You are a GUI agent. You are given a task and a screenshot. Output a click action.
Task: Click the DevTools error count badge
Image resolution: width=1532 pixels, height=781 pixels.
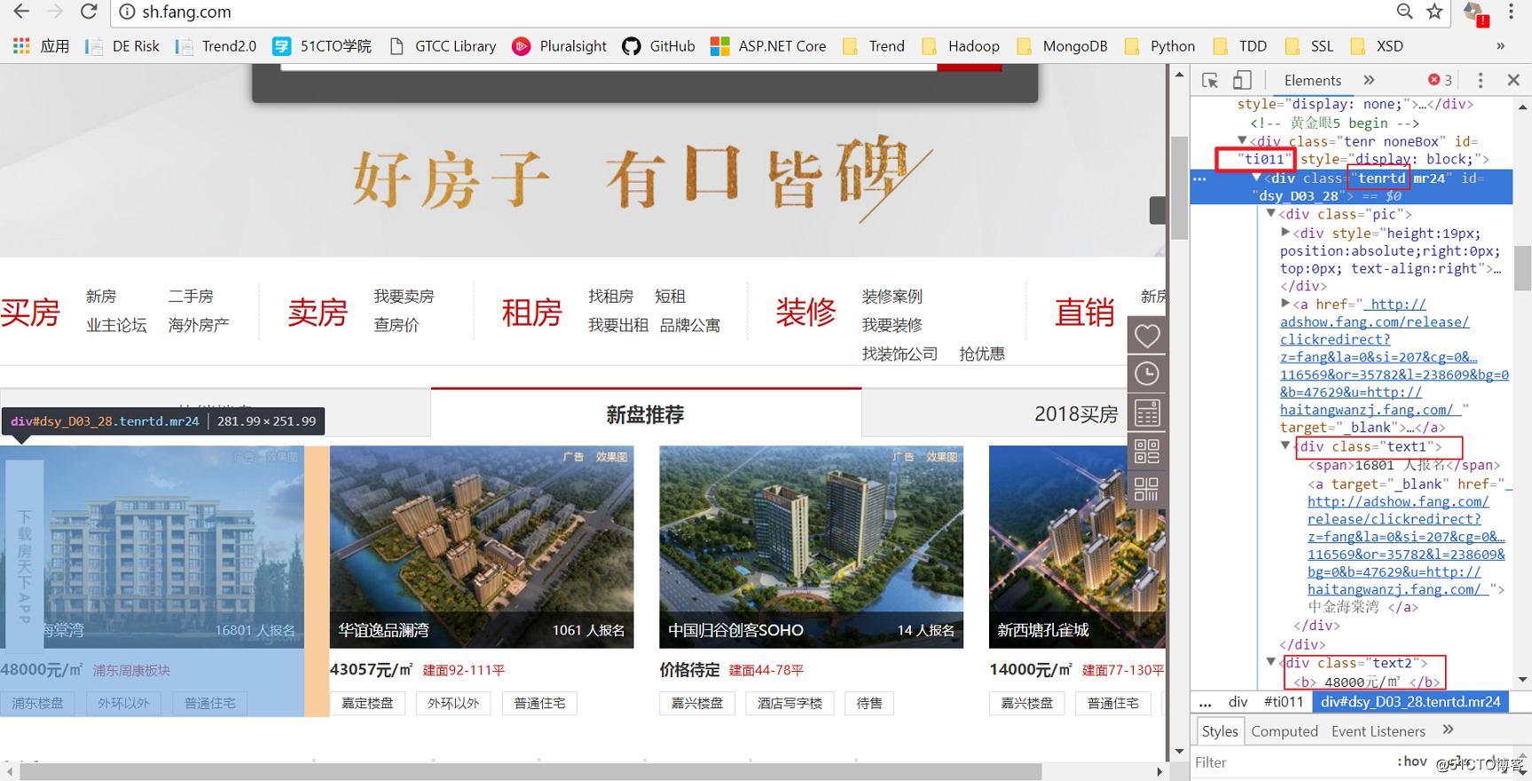point(1440,80)
